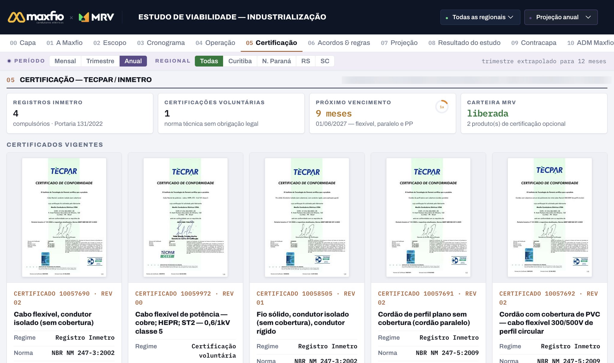Click Cordão com cobertura de PVC title
The height and width of the screenshot is (363, 614).
click(550, 323)
